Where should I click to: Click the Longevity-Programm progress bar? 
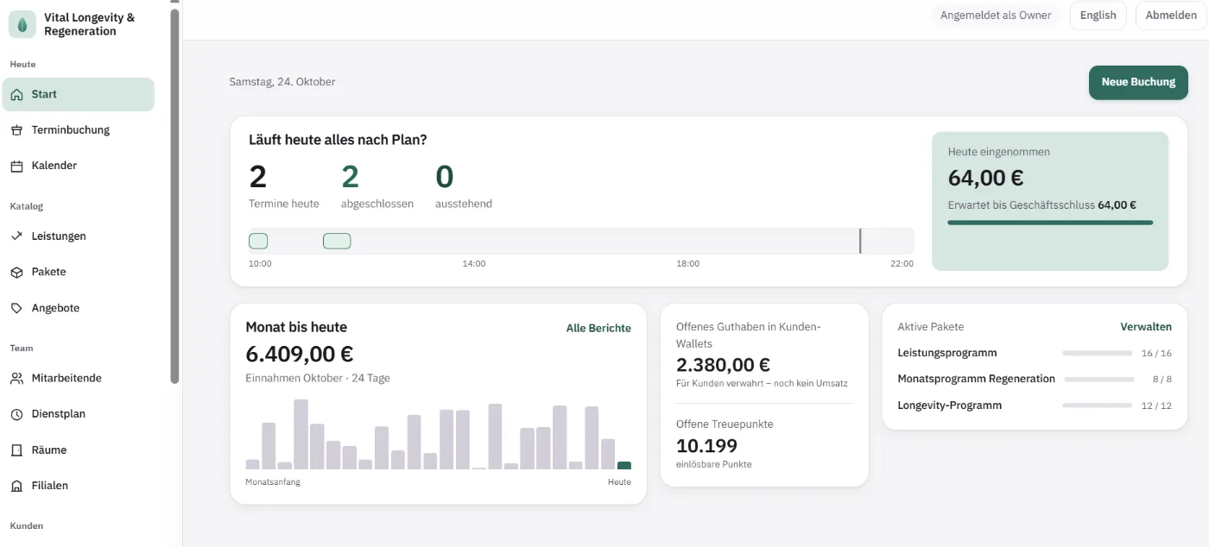click(x=1097, y=406)
